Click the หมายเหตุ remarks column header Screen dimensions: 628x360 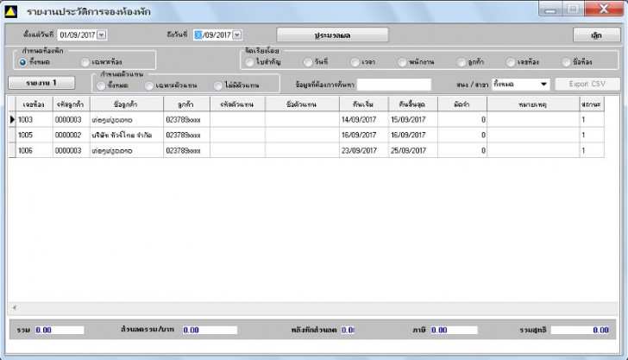(x=533, y=104)
